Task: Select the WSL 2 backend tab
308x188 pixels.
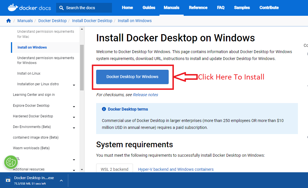Action: (114, 169)
